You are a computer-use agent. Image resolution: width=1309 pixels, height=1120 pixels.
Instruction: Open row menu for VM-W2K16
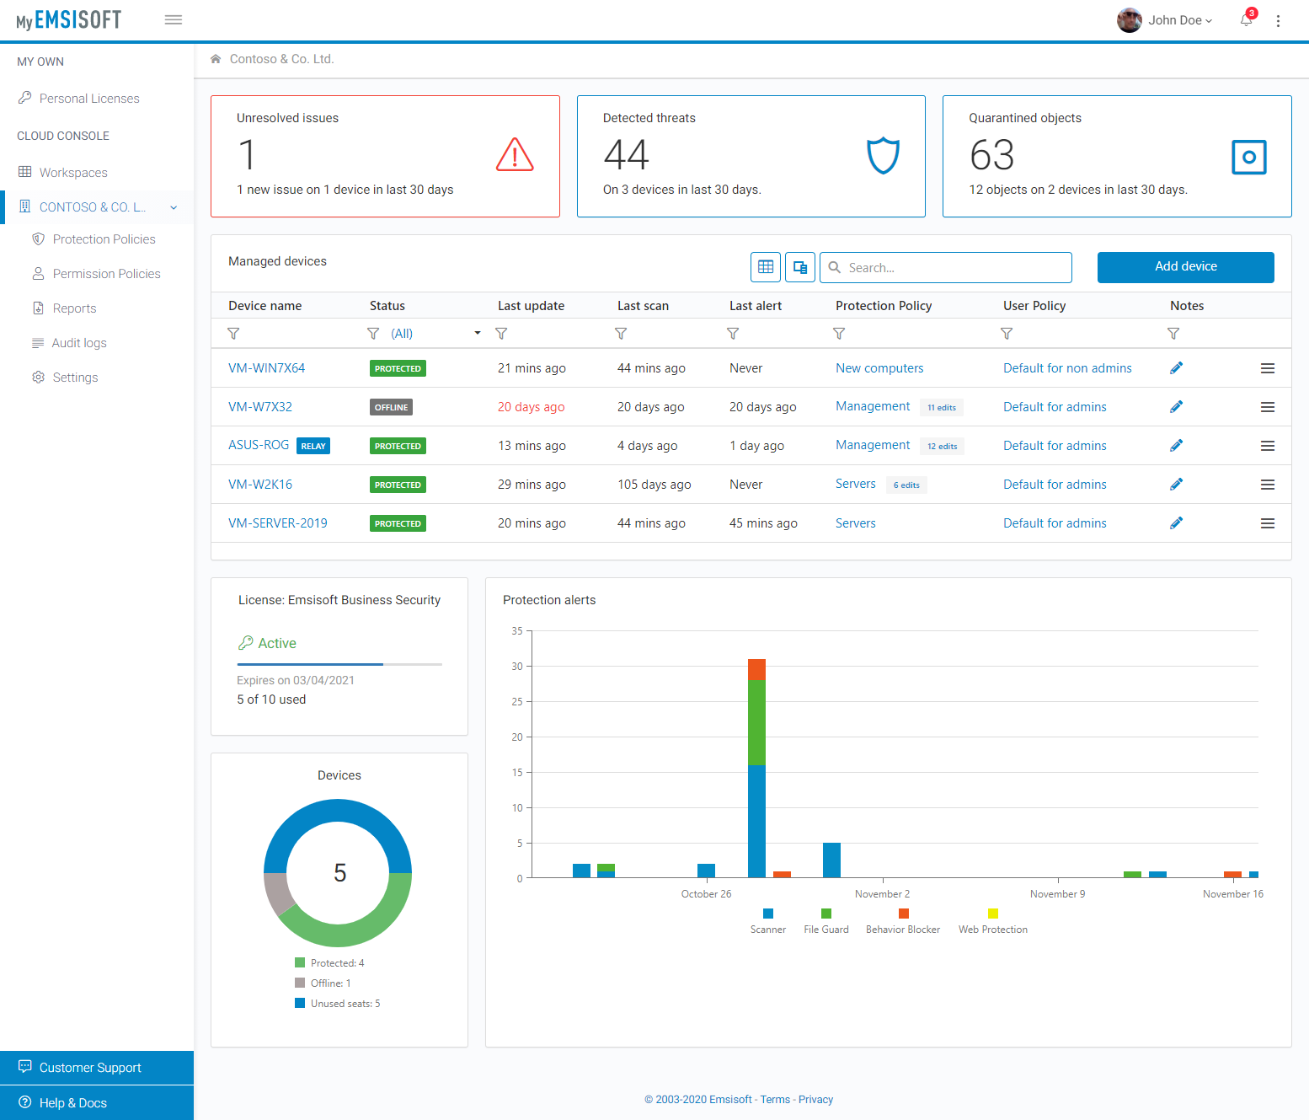tap(1268, 485)
